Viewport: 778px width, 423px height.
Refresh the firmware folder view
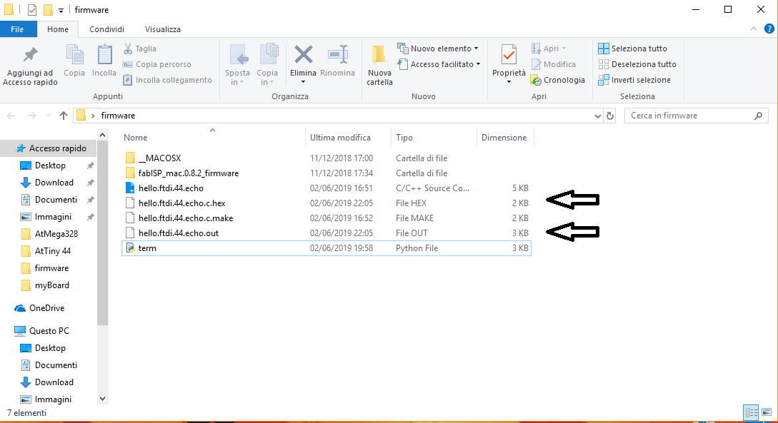(610, 116)
